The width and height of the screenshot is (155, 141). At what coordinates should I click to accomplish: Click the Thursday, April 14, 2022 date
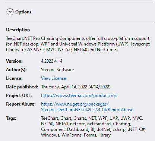76,87
